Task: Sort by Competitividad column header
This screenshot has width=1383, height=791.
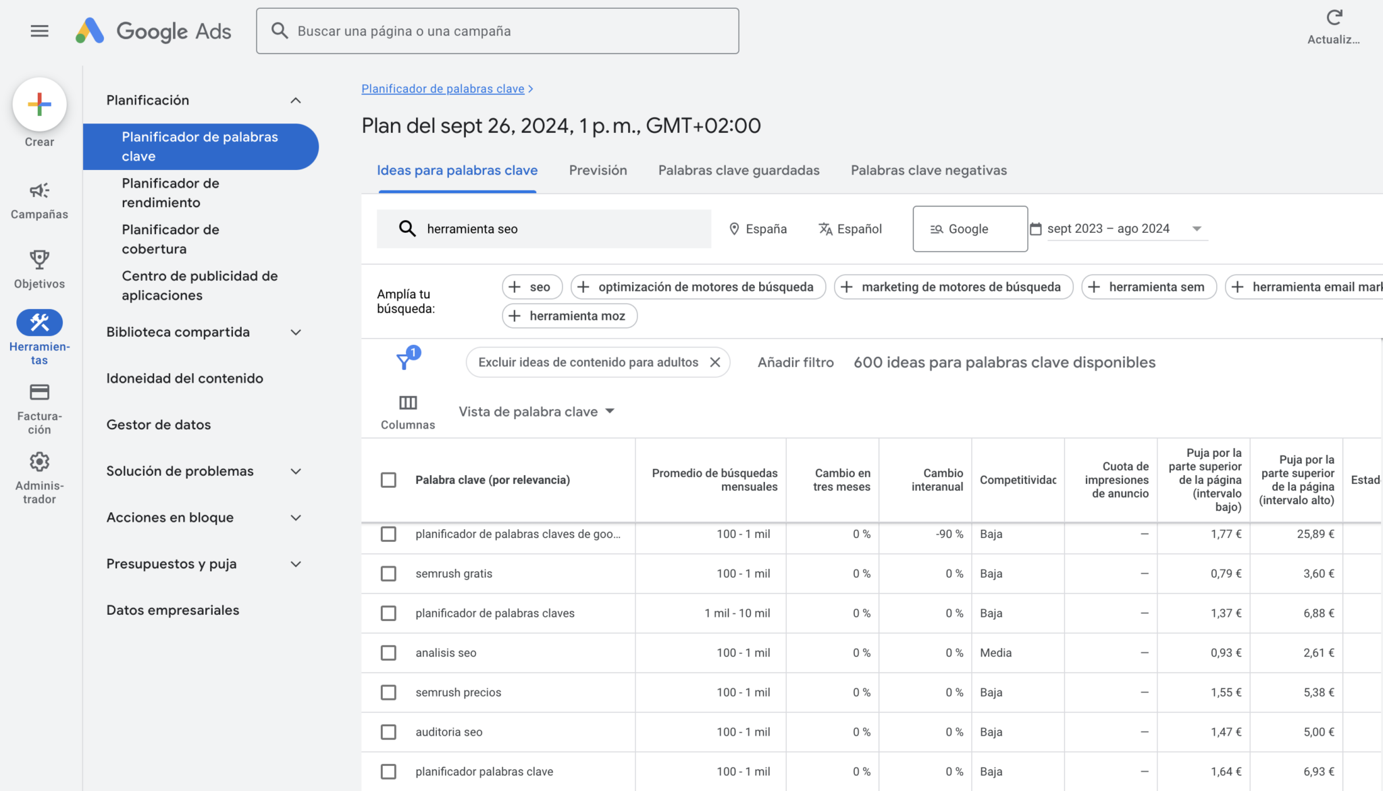Action: coord(1018,480)
